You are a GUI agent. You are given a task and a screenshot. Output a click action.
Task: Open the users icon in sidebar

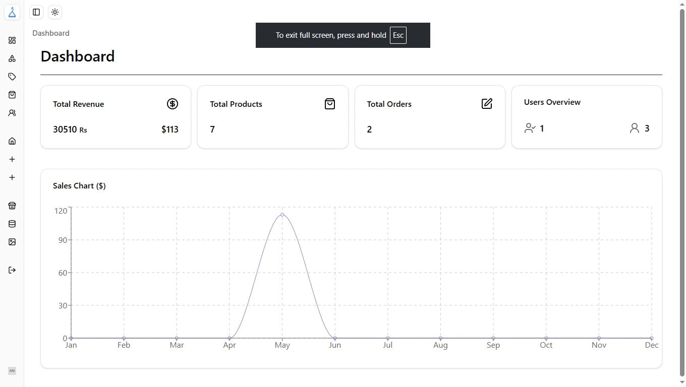pos(12,113)
